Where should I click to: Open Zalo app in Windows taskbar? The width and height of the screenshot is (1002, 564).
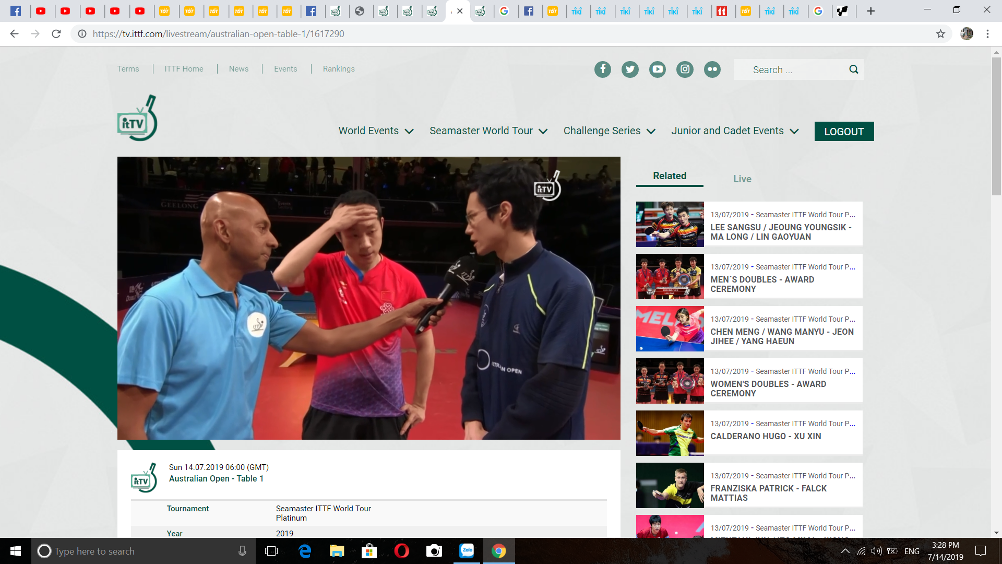(x=467, y=551)
